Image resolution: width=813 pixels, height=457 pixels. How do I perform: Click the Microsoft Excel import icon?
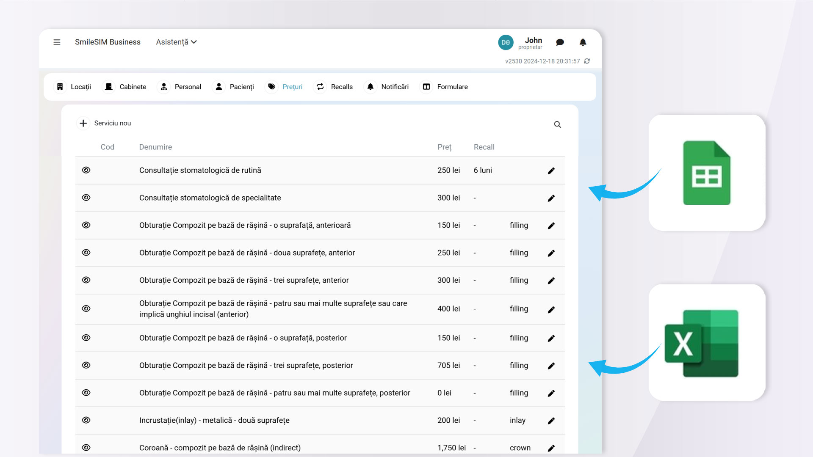[x=702, y=343]
